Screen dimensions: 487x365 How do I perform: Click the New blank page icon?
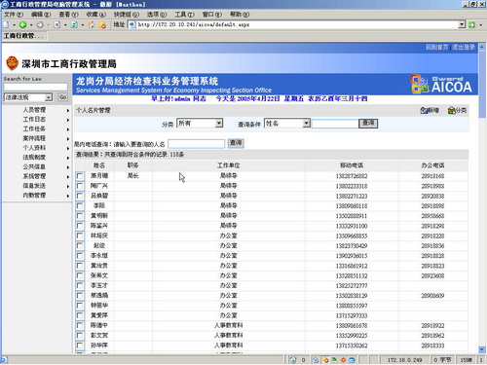pos(6,24)
